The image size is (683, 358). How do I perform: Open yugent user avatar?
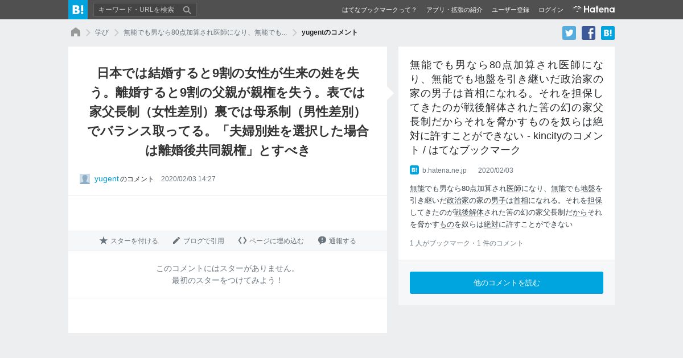[x=85, y=179]
